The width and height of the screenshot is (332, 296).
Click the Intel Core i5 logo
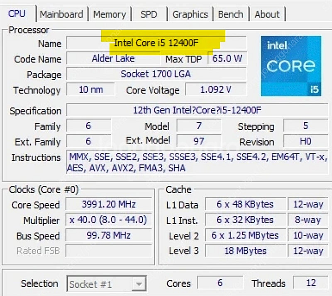[x=291, y=66]
